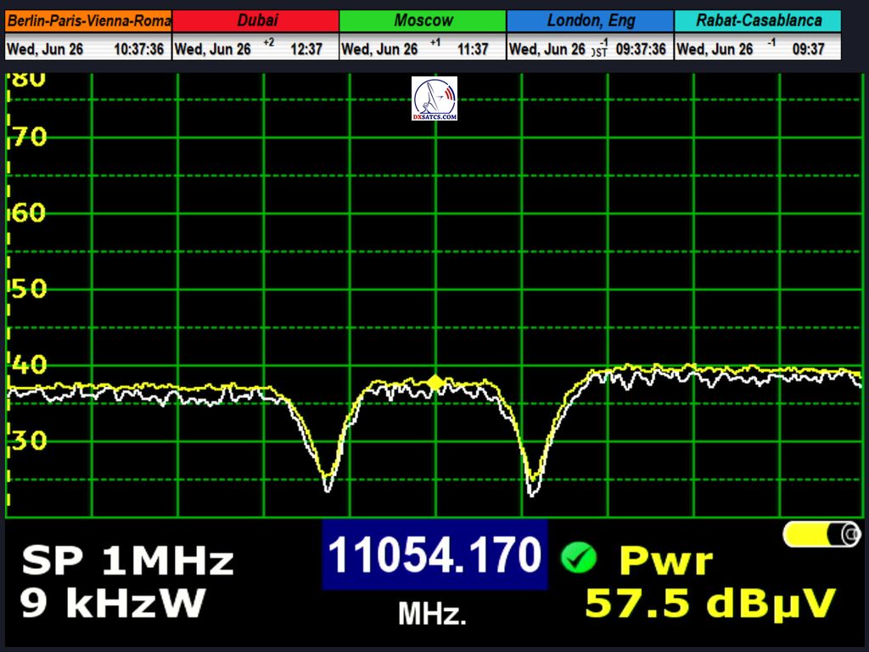
Task: Select the London, Eng clock header
Action: pyautogui.click(x=590, y=20)
